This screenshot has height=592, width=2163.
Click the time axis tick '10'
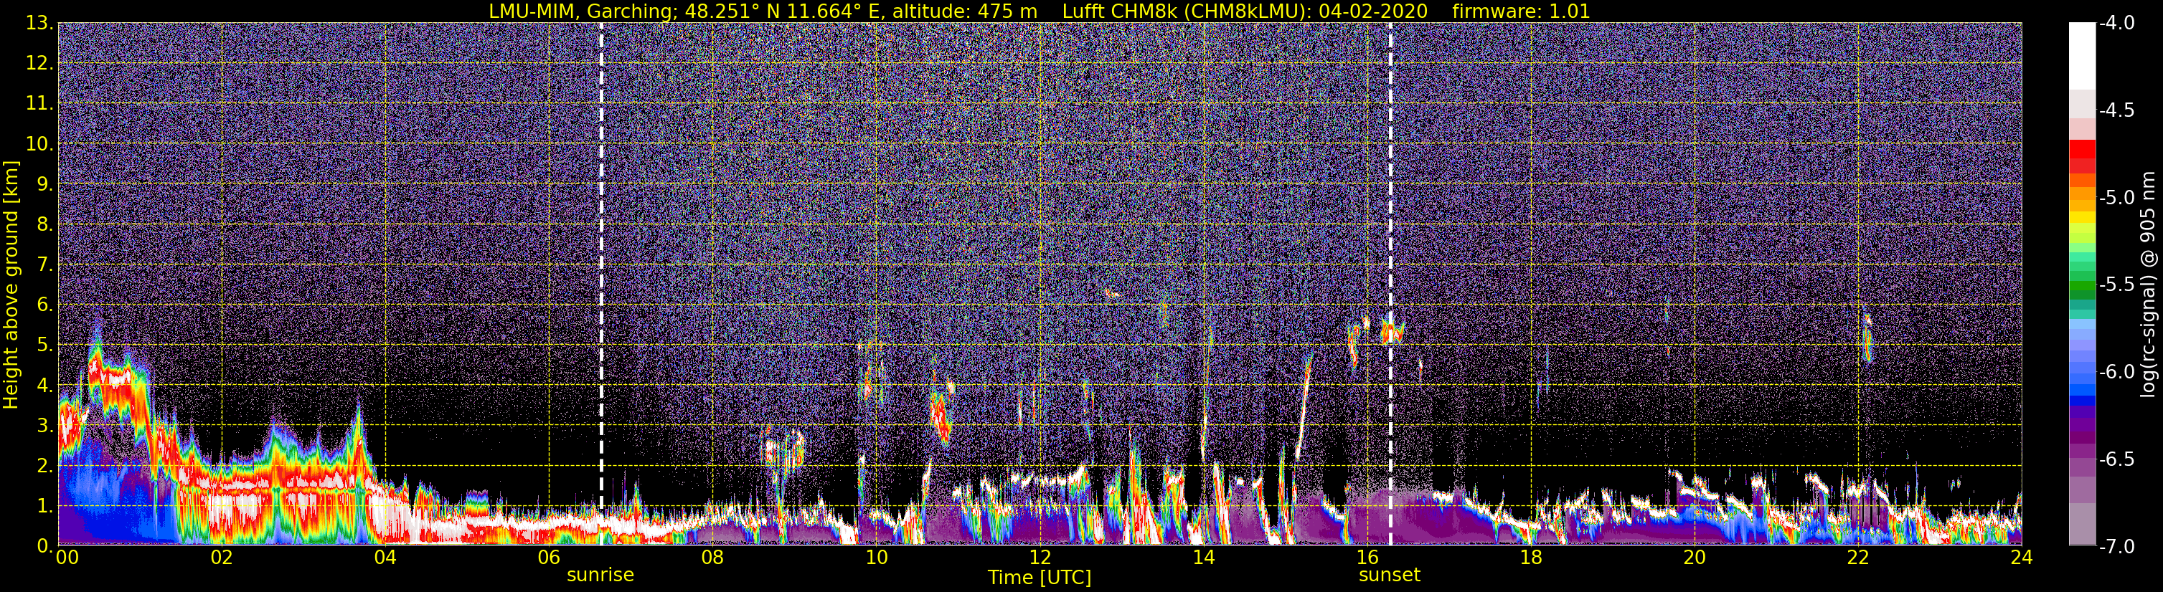pos(877,558)
